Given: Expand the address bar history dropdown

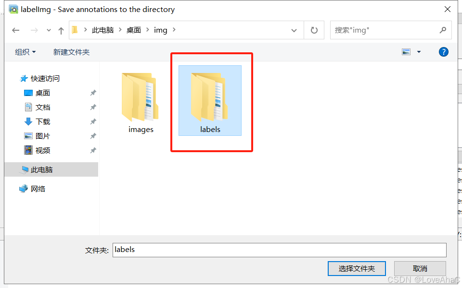Looking at the screenshot, I should pyautogui.click(x=294, y=30).
